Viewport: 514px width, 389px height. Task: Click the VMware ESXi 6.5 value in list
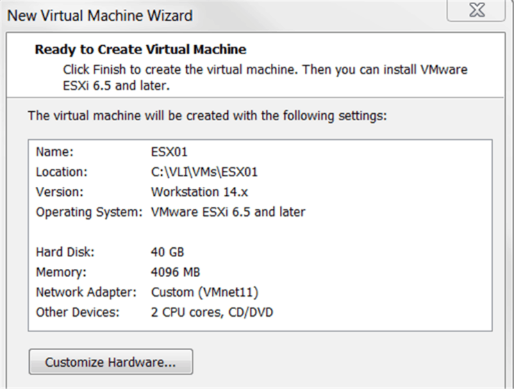pyautogui.click(x=228, y=212)
